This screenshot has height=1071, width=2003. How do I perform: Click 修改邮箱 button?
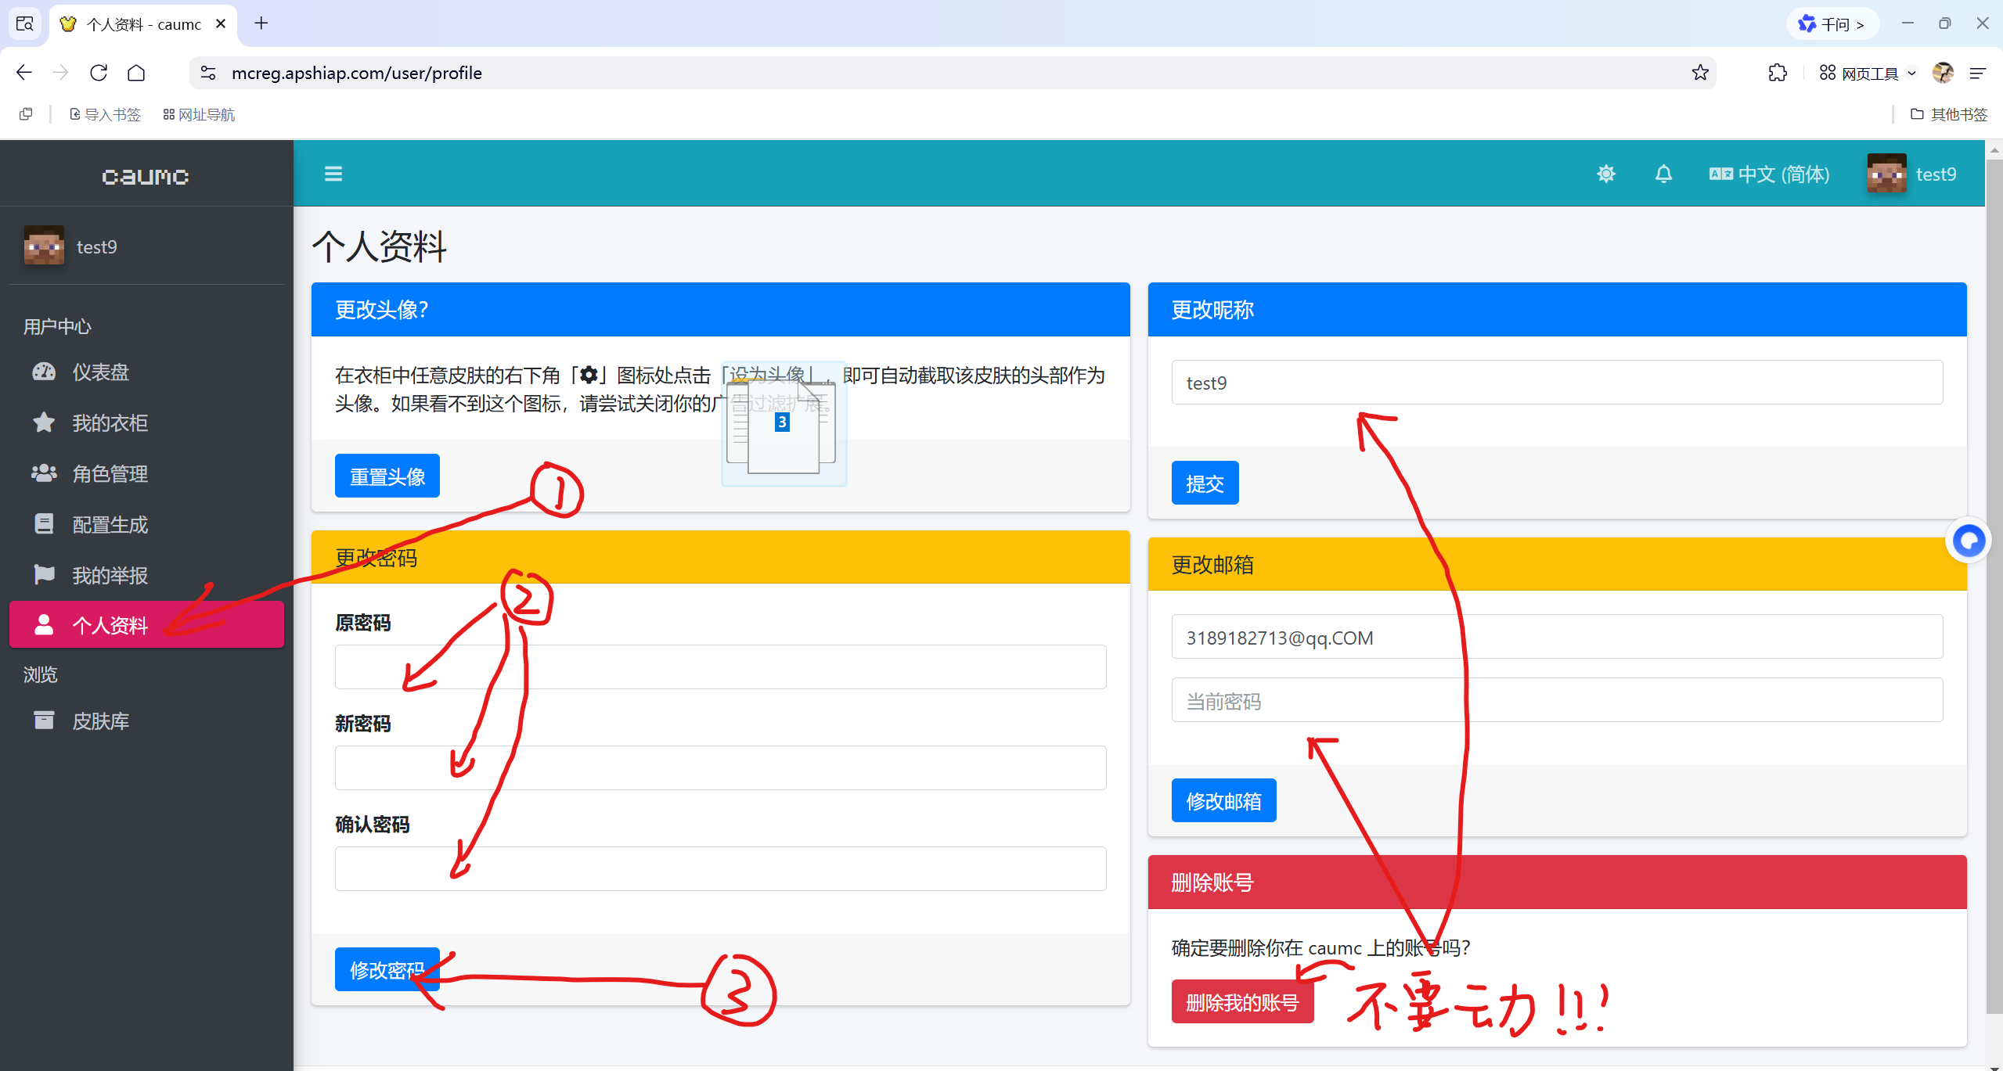click(1223, 800)
